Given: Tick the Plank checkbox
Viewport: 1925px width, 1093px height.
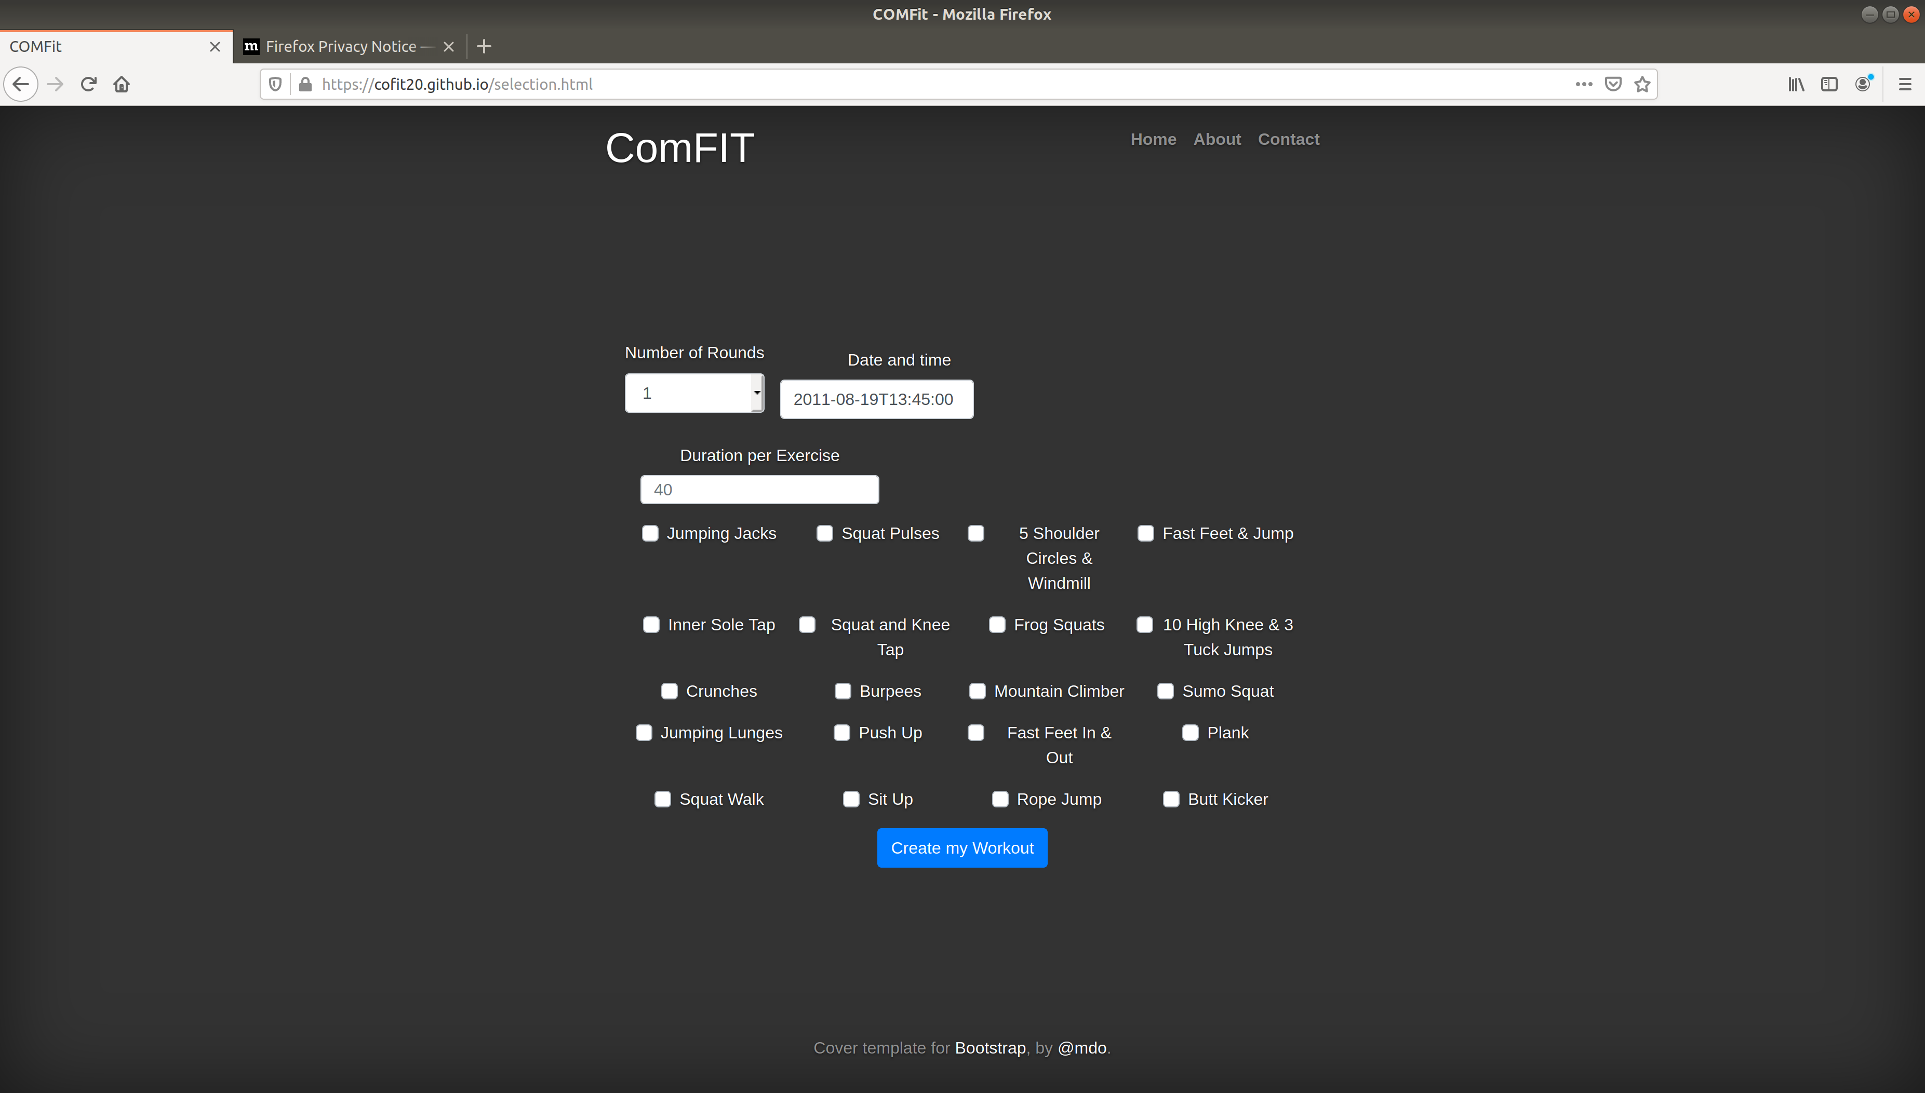Looking at the screenshot, I should [x=1190, y=733].
